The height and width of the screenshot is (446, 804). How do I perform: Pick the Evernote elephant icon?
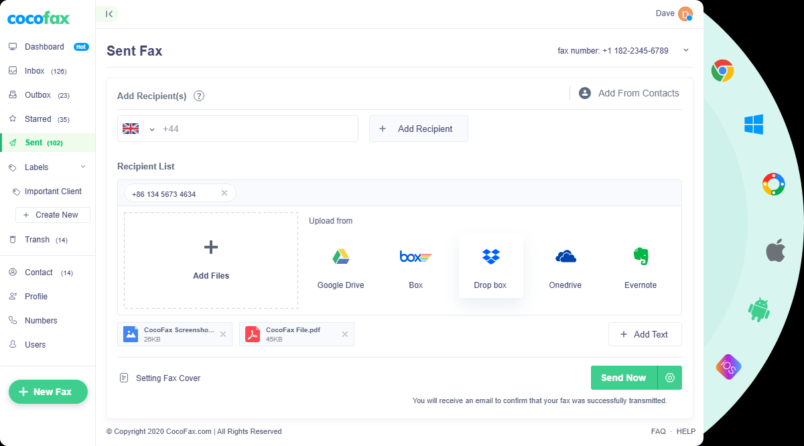pos(641,256)
